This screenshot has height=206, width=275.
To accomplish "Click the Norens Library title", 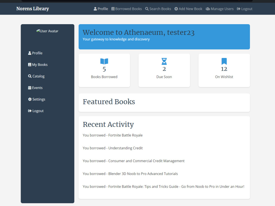I will (x=32, y=9).
